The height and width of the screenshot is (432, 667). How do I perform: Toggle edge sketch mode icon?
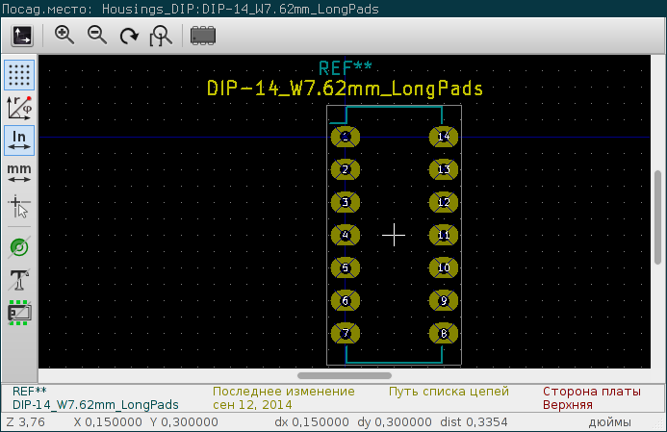pyautogui.click(x=19, y=313)
